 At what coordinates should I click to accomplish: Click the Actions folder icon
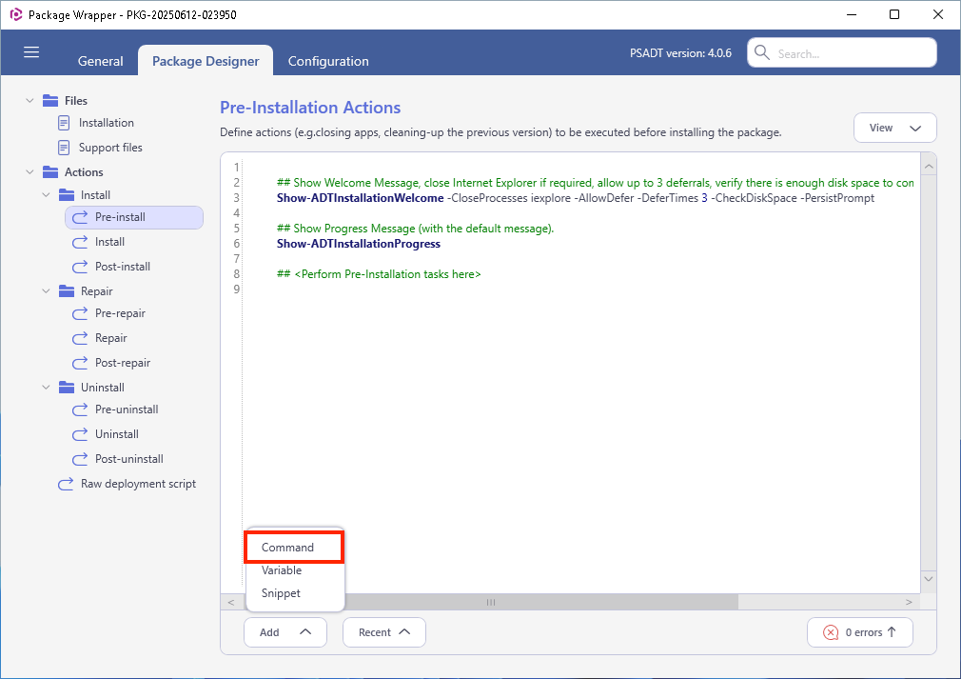tap(50, 172)
